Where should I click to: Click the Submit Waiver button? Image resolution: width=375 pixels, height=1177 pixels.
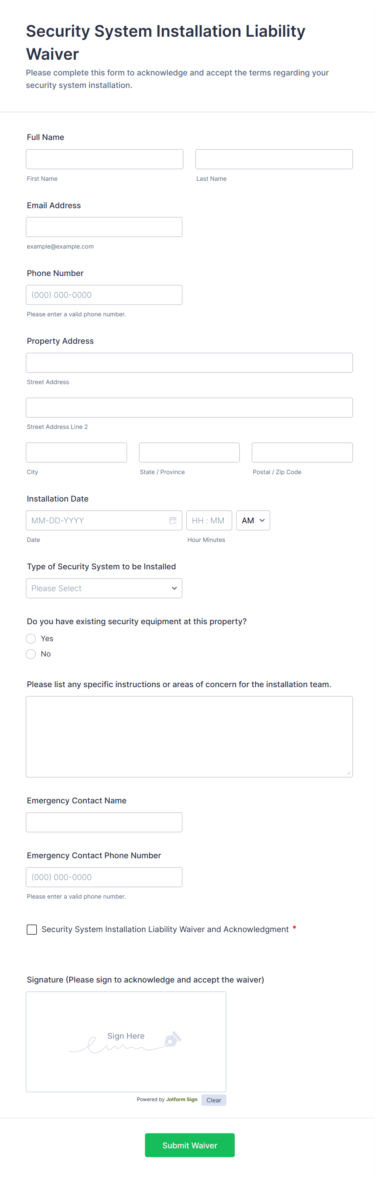point(190,1145)
